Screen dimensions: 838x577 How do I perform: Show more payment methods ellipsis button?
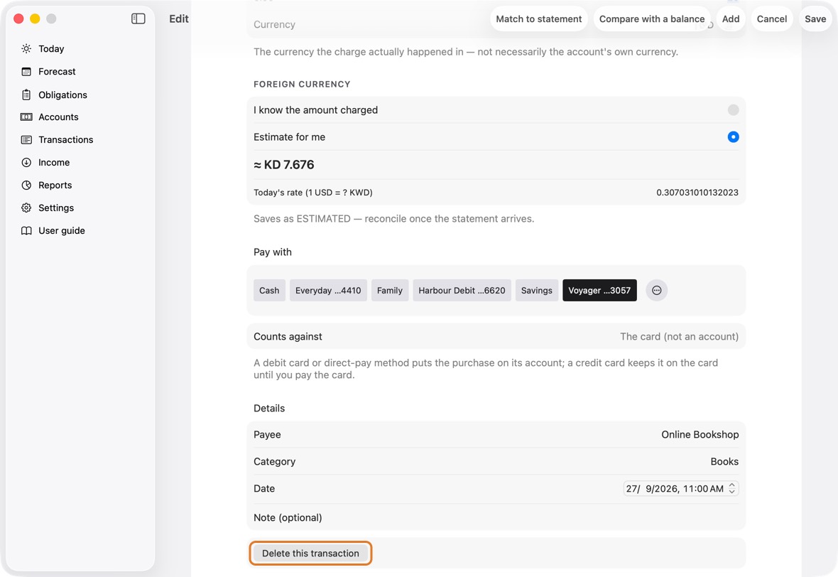pos(656,291)
